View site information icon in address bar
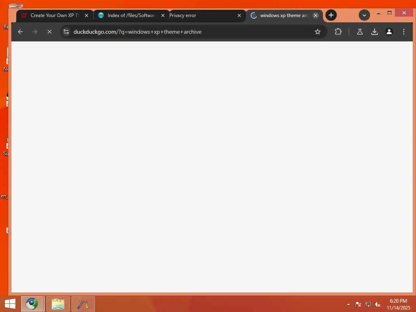Image resolution: width=416 pixels, height=312 pixels. (x=66, y=32)
